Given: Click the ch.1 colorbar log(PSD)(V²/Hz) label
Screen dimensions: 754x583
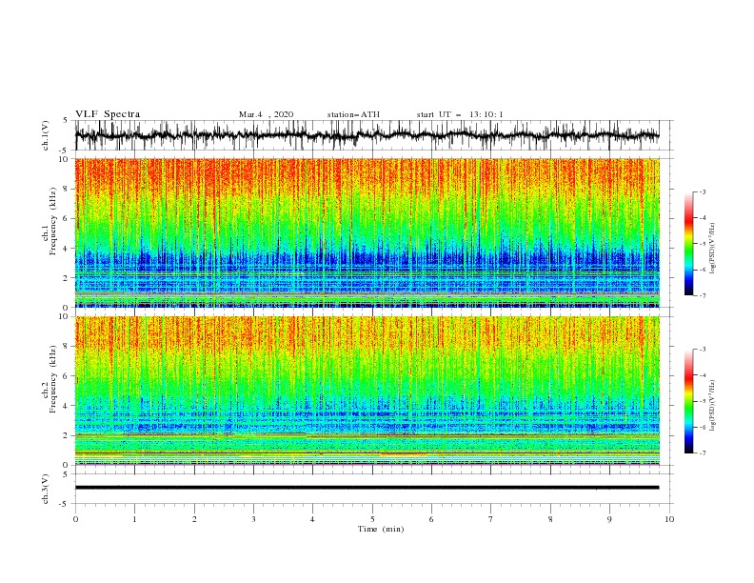Looking at the screenshot, I should coord(712,249).
